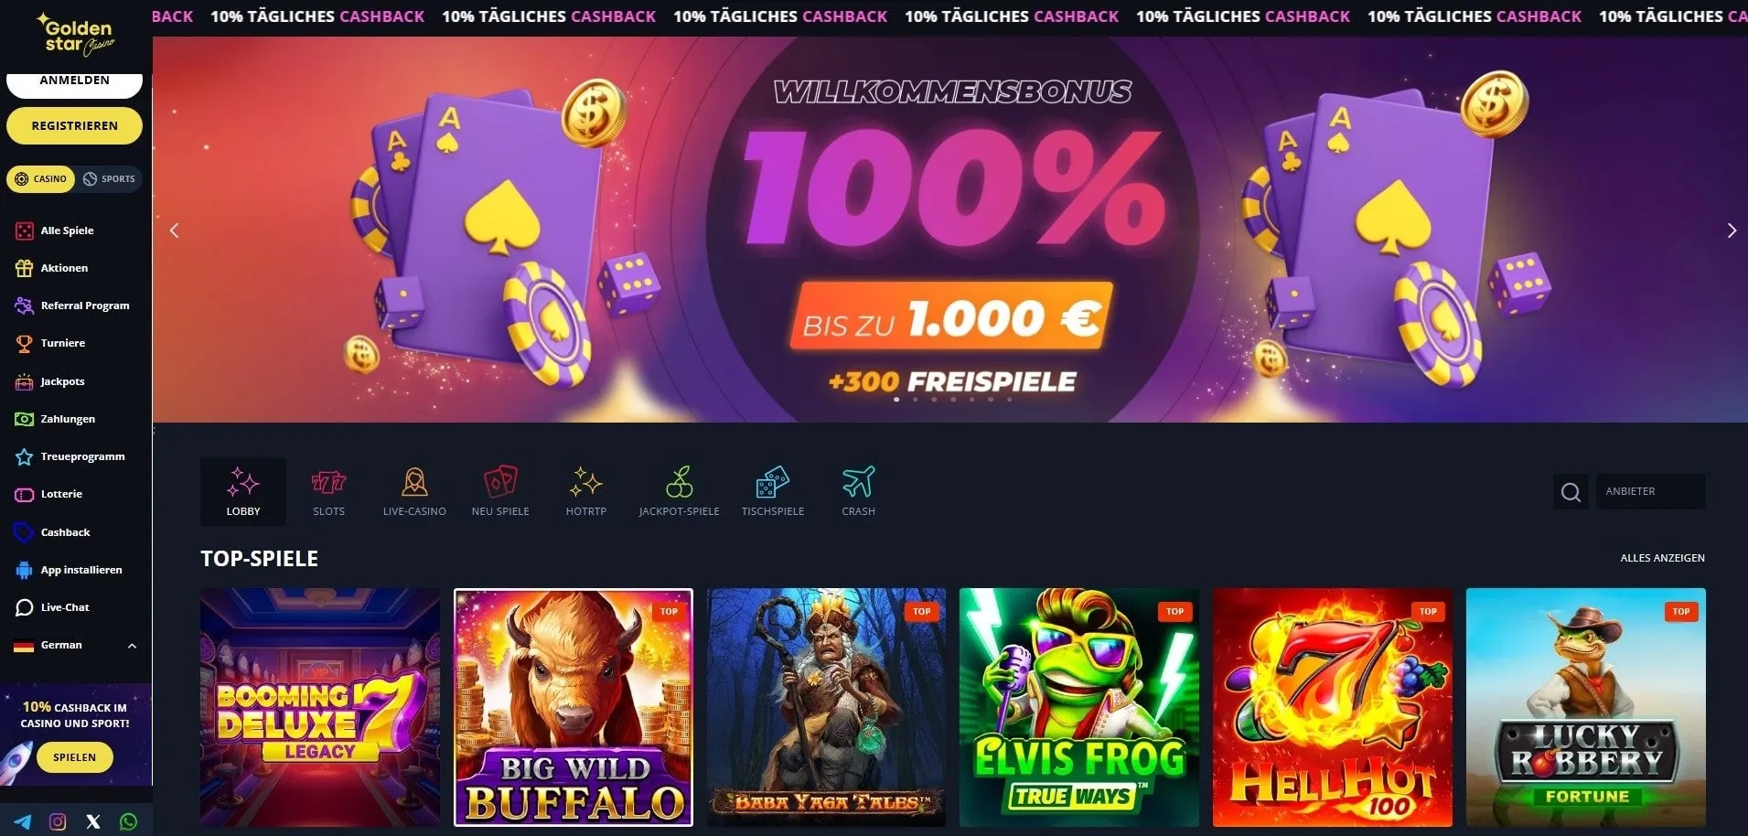
Task: Open Live-Casino dealer category
Action: tap(414, 491)
